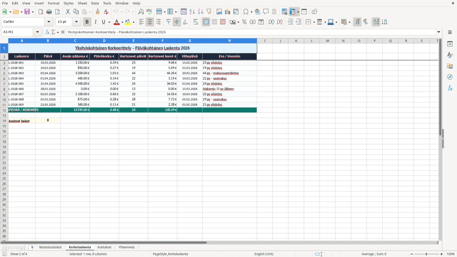The height and width of the screenshot is (257, 457).
Task: Open Print Preview from the toolbar
Action: tap(58, 12)
